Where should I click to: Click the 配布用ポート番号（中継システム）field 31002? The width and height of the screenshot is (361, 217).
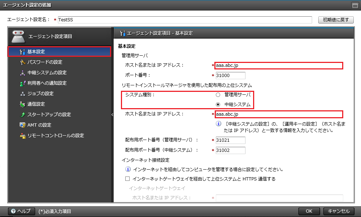point(230,150)
